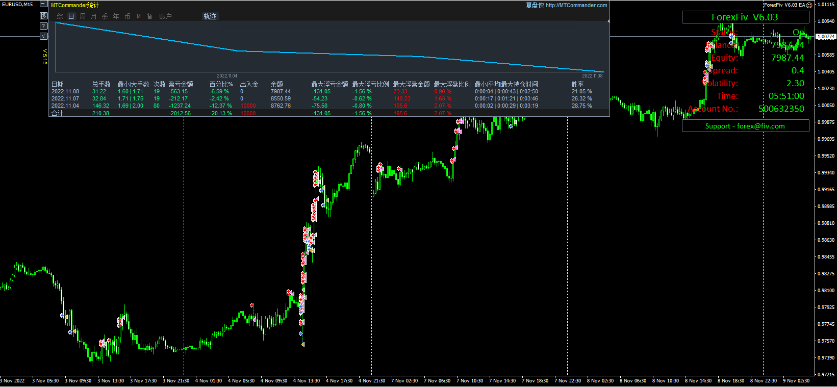This screenshot has width=837, height=387.
Task: Click the 28.75 % win rate cell
Action: (582, 106)
